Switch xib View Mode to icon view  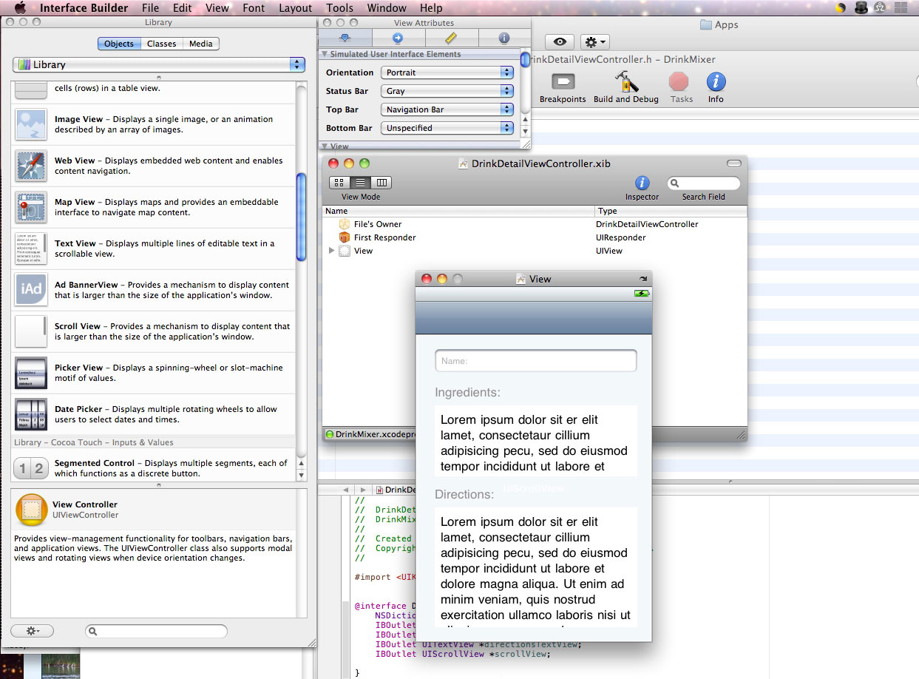pyautogui.click(x=339, y=183)
